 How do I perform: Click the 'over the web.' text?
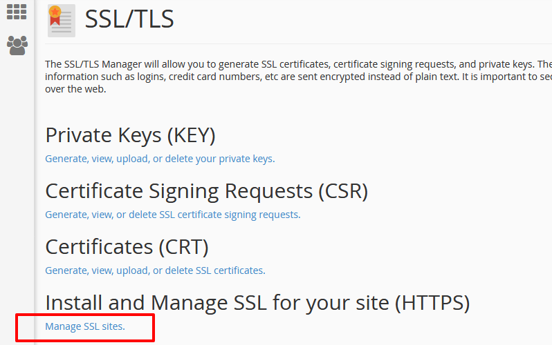(x=75, y=89)
